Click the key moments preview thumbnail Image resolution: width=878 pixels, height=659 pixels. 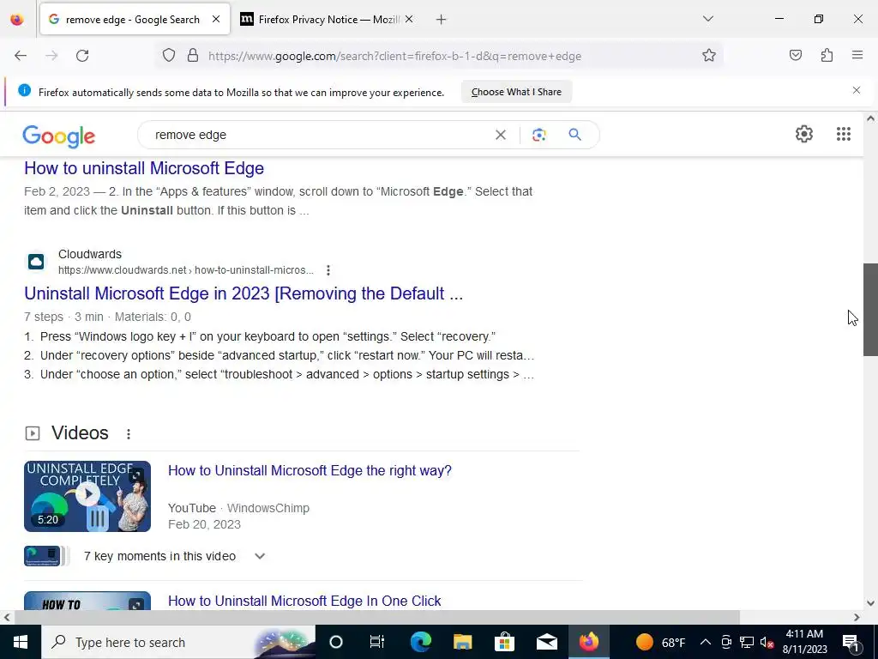point(46,556)
